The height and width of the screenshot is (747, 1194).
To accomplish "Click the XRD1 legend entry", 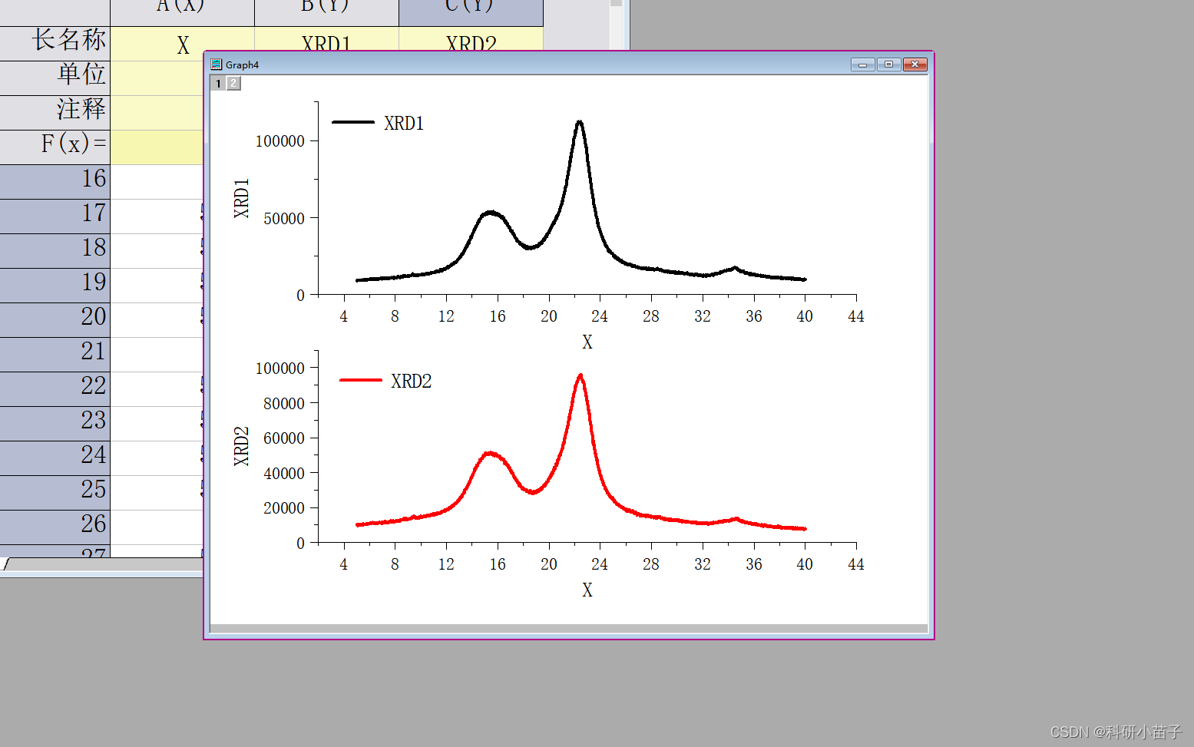I will coord(378,123).
